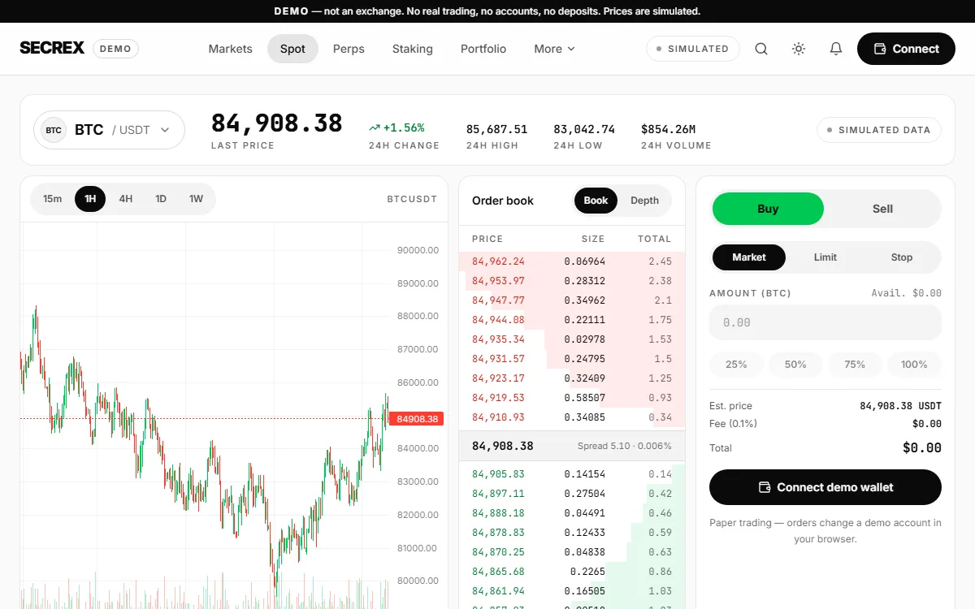Select bid price 84,878.83 in order book
The height and width of the screenshot is (609, 975).
498,533
